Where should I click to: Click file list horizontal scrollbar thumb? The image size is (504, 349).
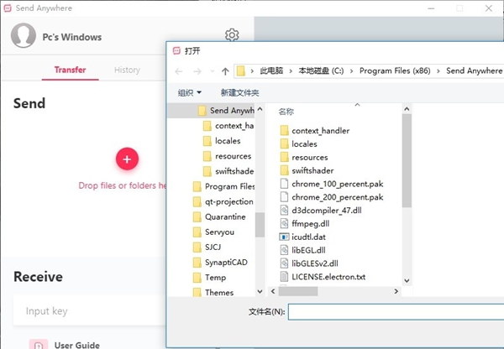point(298,291)
